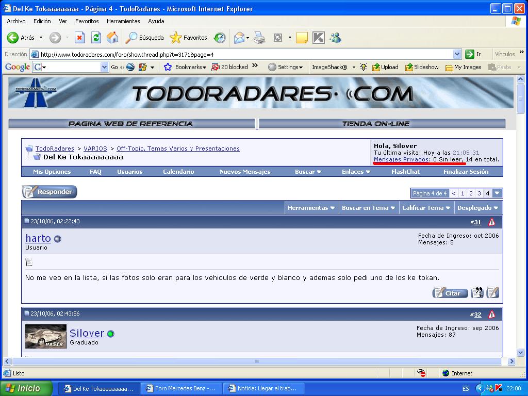The image size is (528, 396).
Task: Click the Stop loading icon
Action: pos(79,38)
